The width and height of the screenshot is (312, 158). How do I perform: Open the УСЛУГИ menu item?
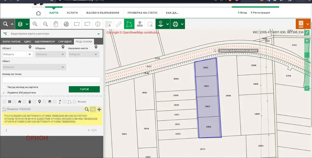(x=72, y=13)
